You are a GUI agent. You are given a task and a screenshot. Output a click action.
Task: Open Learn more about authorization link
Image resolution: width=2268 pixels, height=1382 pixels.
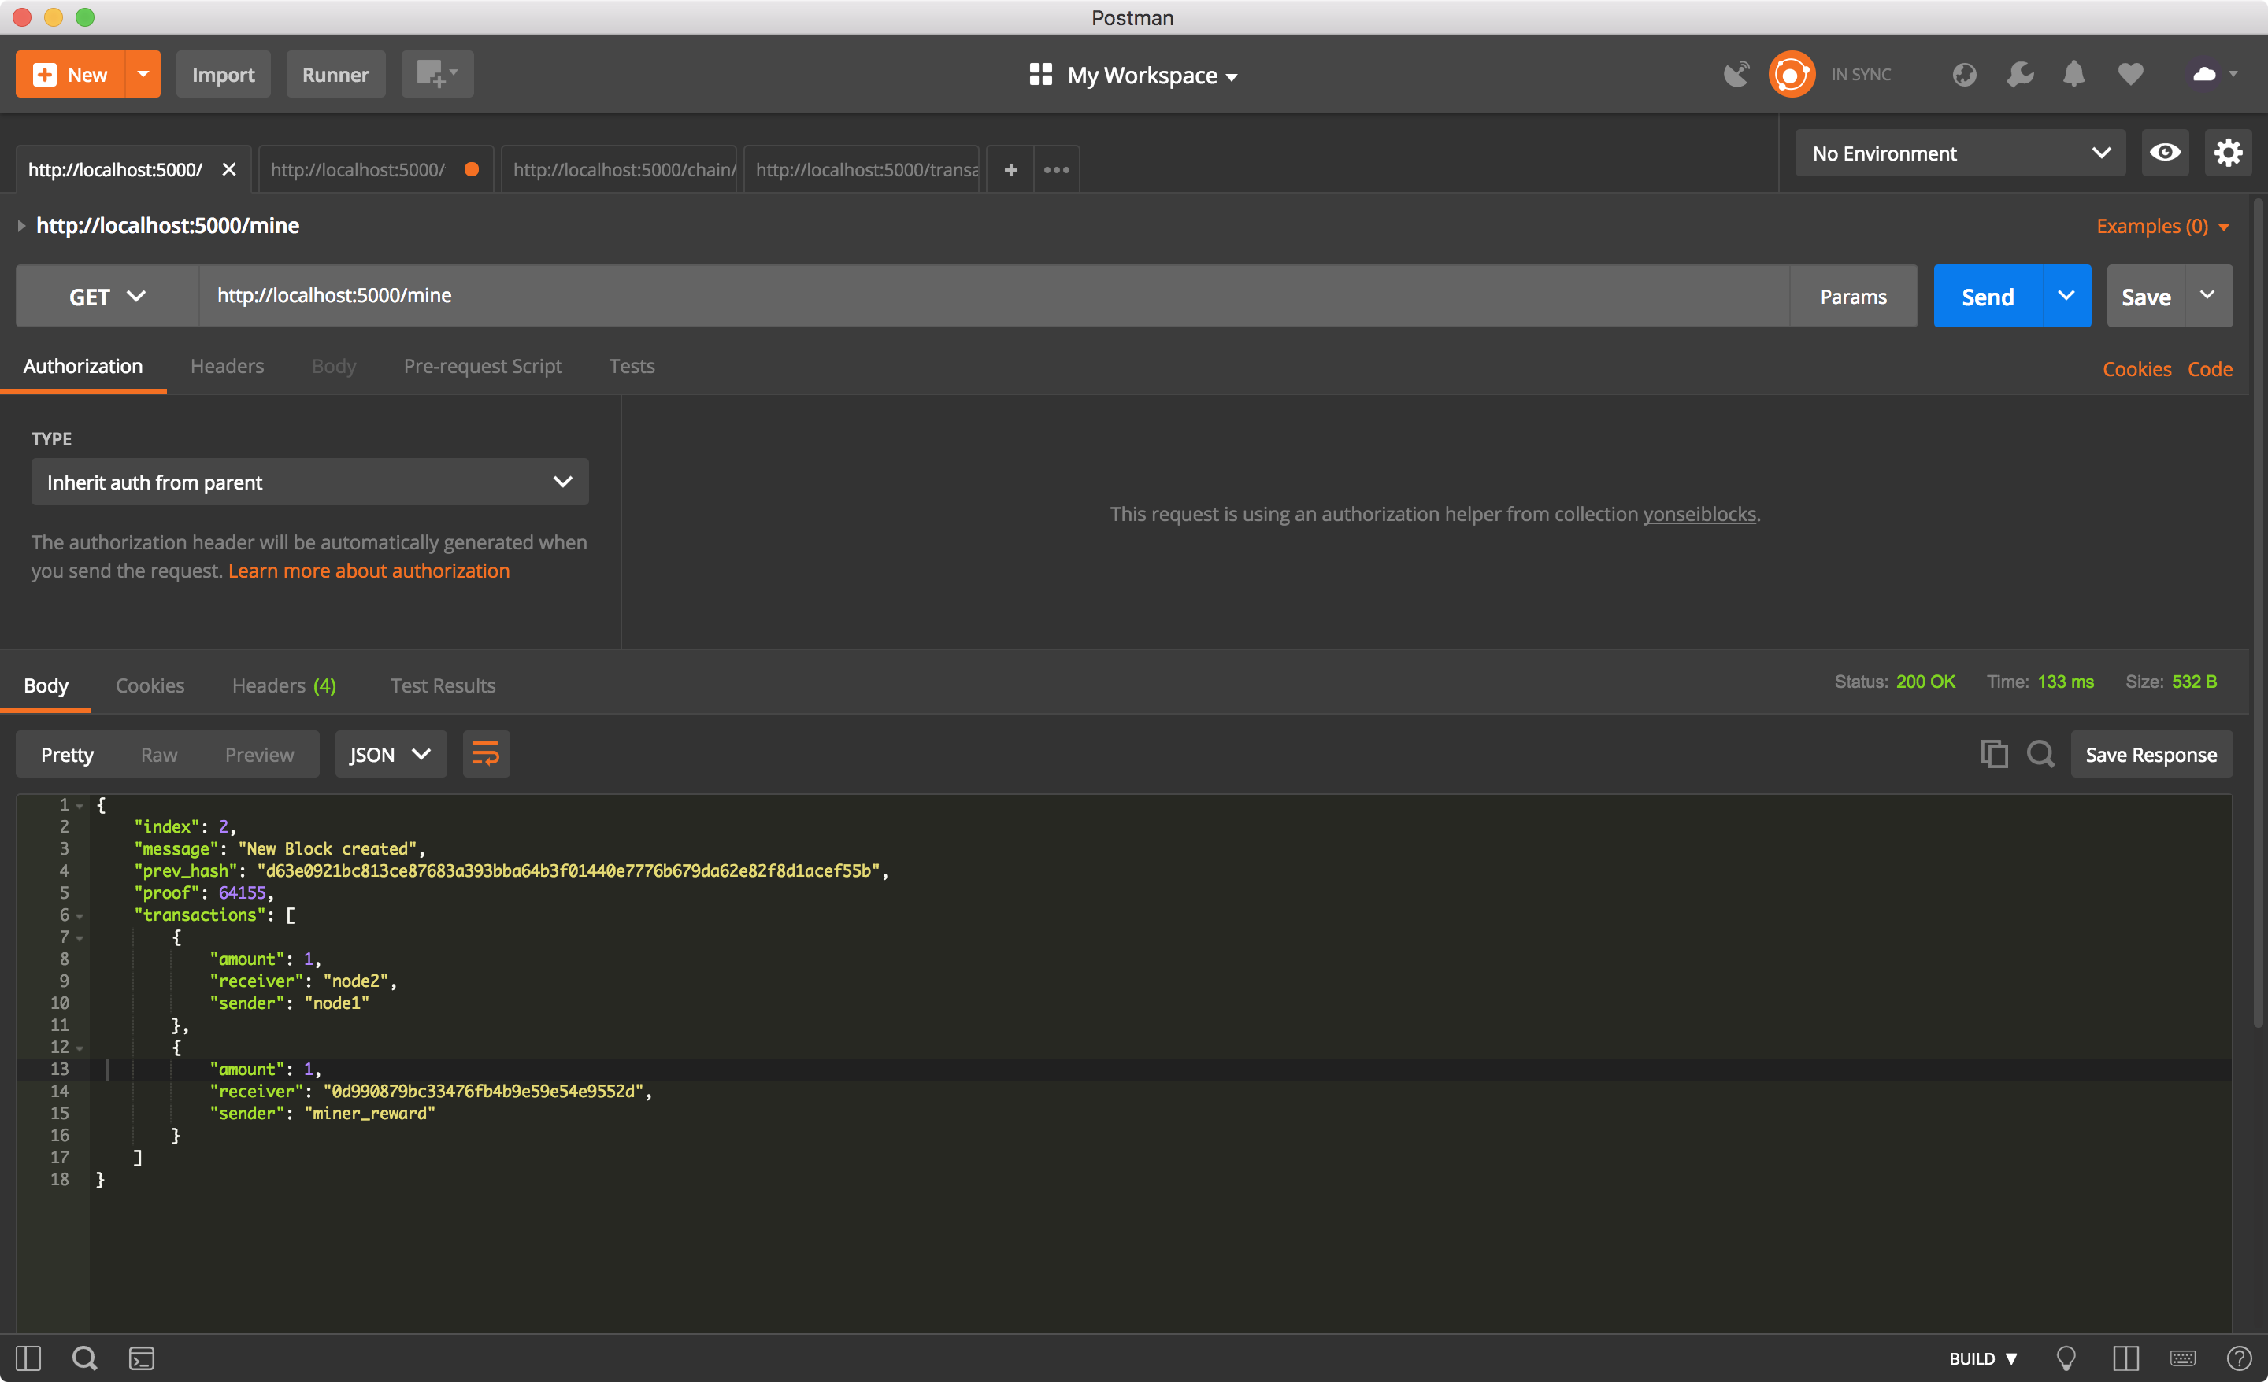coord(369,571)
